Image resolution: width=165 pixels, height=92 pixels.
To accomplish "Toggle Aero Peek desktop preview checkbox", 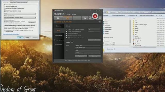I will pyautogui.click(x=5, y=31).
